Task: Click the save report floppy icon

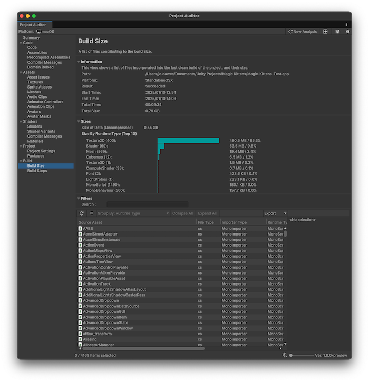Action: coord(337,32)
